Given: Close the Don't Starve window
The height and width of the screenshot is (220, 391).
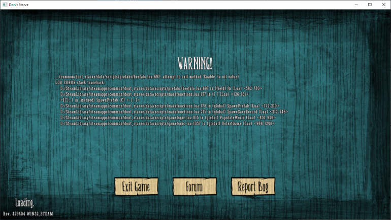Looking at the screenshot, I should 384,5.
